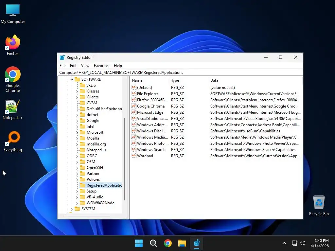This screenshot has width=335, height=251.
Task: Select the Wordpad value icon
Action: [134, 156]
